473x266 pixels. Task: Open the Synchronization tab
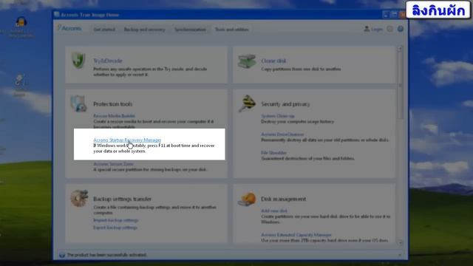pyautogui.click(x=190, y=30)
